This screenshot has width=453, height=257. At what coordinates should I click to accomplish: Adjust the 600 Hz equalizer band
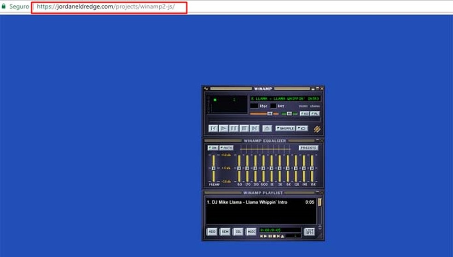click(x=263, y=168)
